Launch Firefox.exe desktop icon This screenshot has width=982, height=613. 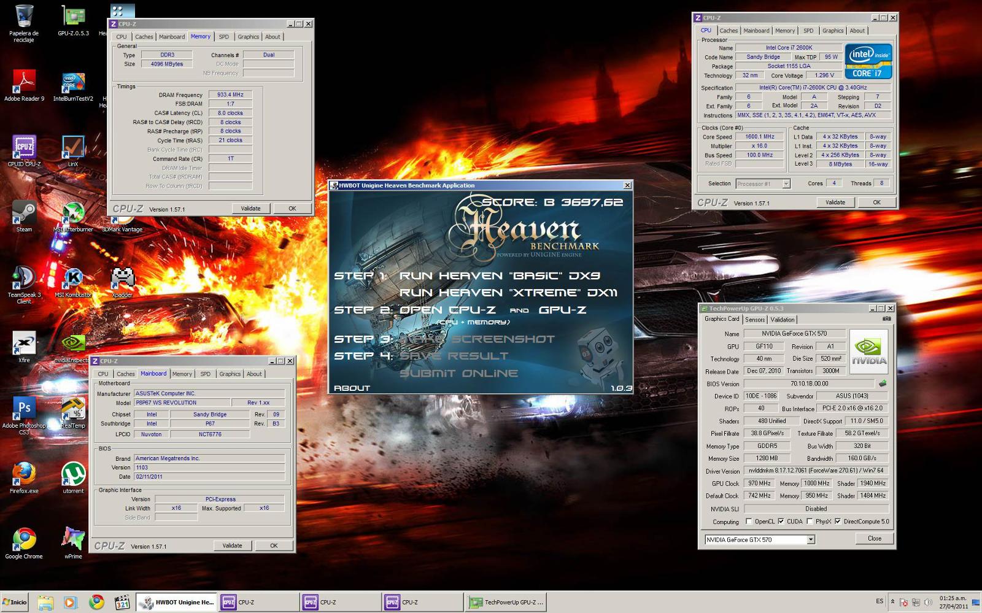pos(24,477)
